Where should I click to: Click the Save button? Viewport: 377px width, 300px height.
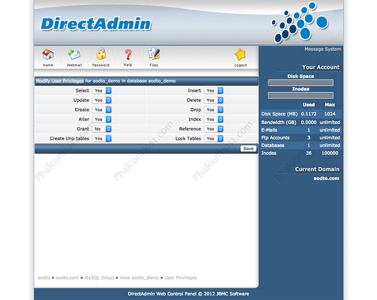pos(248,148)
